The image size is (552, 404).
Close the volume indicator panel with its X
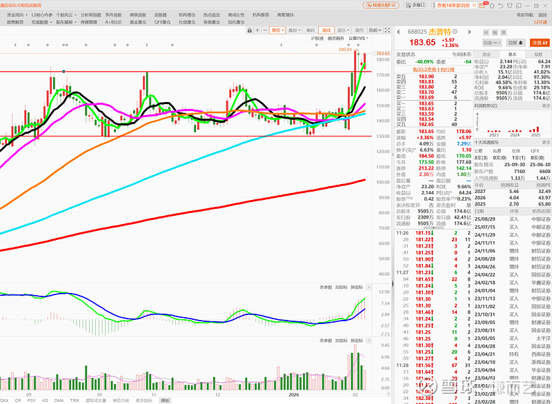coord(368,341)
